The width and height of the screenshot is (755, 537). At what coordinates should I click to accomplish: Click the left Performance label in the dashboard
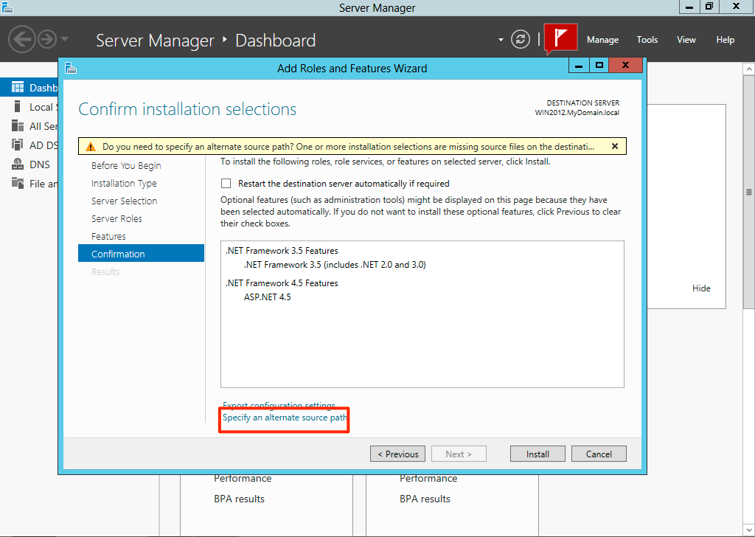(x=243, y=478)
